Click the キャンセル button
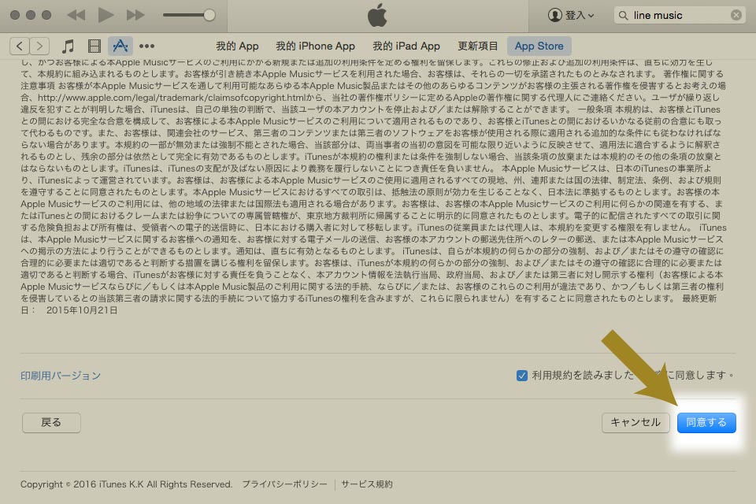Viewport: 756px width, 504px height. 636,422
